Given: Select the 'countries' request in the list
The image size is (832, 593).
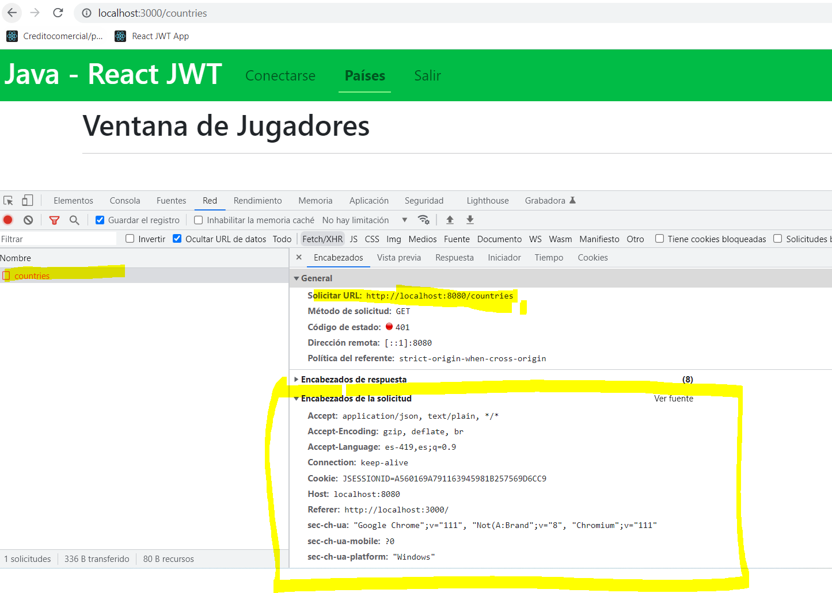Looking at the screenshot, I should click(x=32, y=276).
